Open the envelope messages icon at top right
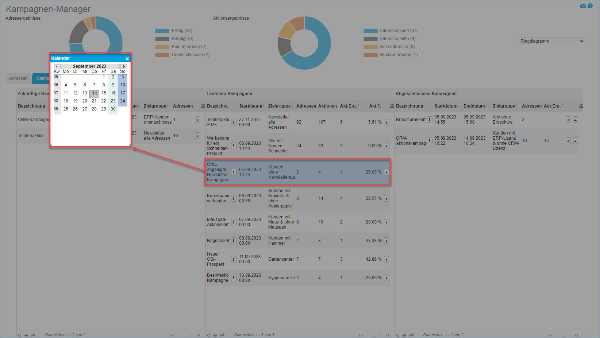600x338 pixels. point(583,6)
